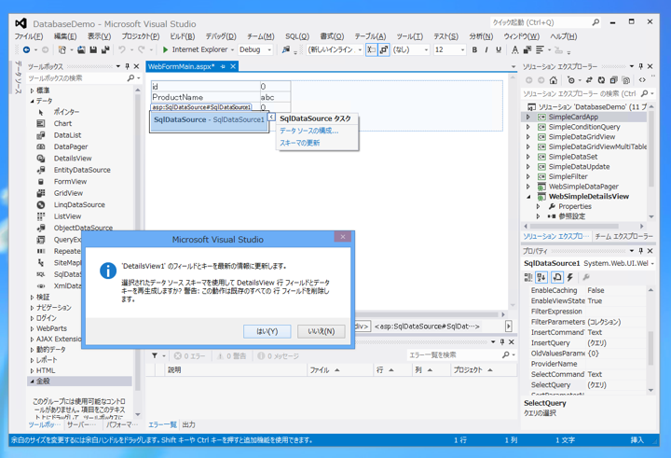Image resolution: width=671 pixels, height=458 pixels.
Task: Click いいえ(N) in the dialog
Action: coord(321,331)
